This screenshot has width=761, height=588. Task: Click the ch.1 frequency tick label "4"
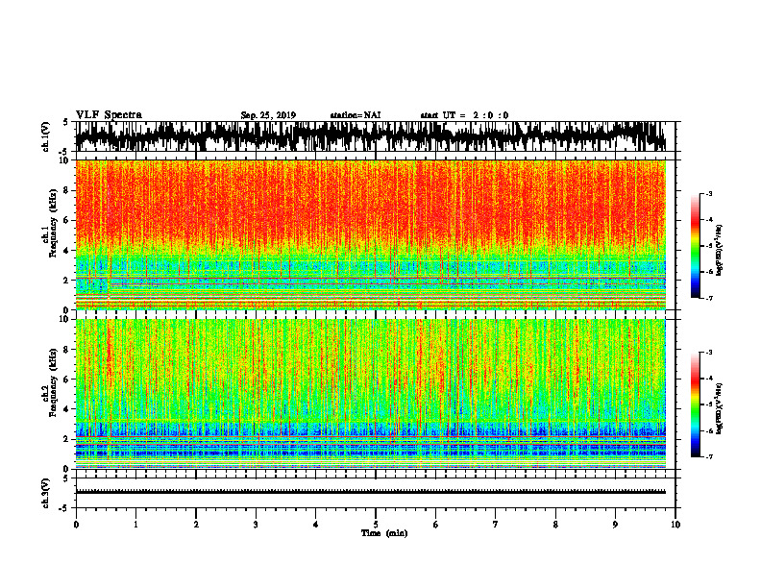click(67, 251)
